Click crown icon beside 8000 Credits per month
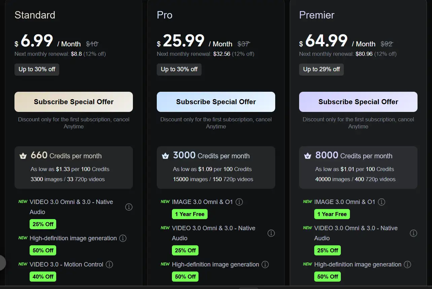The height and width of the screenshot is (289, 432). click(x=308, y=156)
